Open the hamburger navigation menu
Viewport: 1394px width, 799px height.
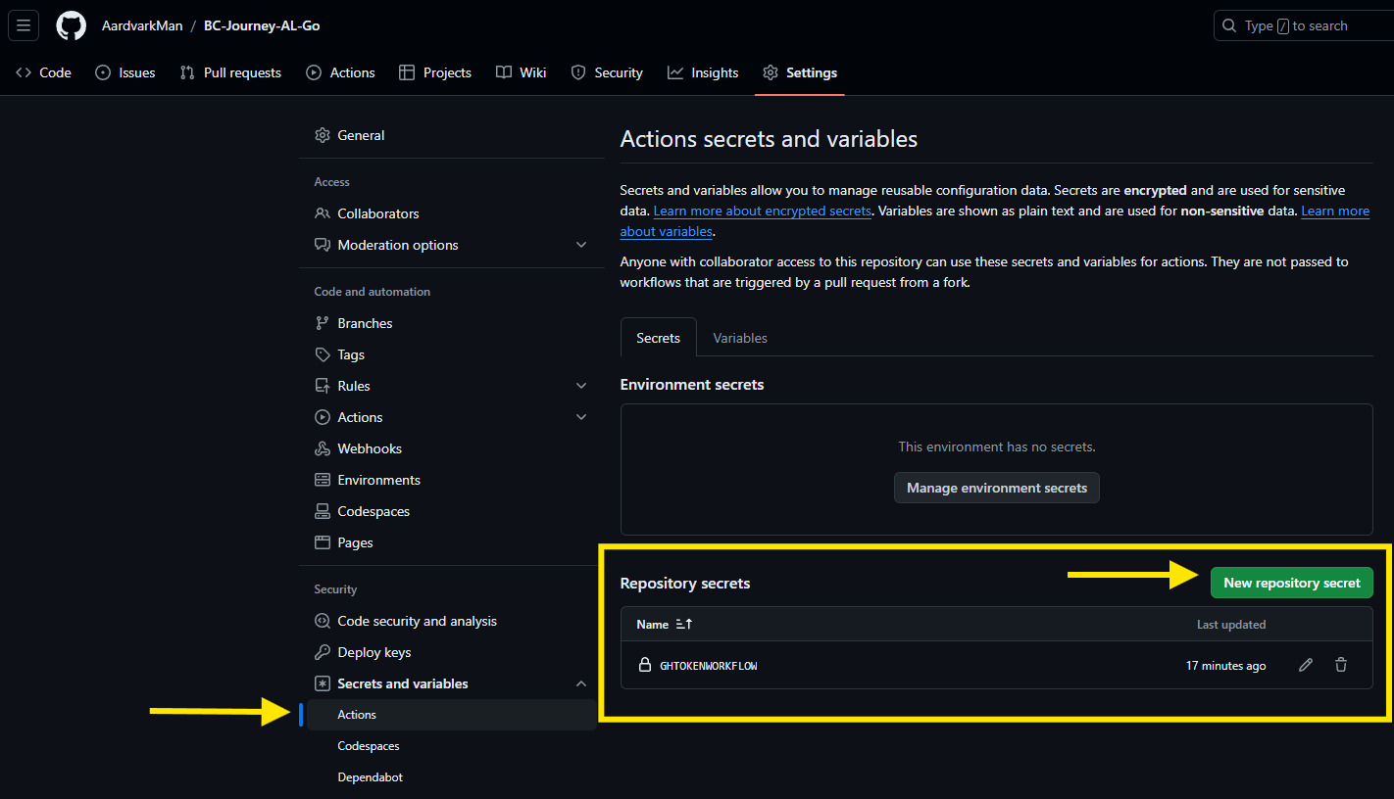(23, 24)
